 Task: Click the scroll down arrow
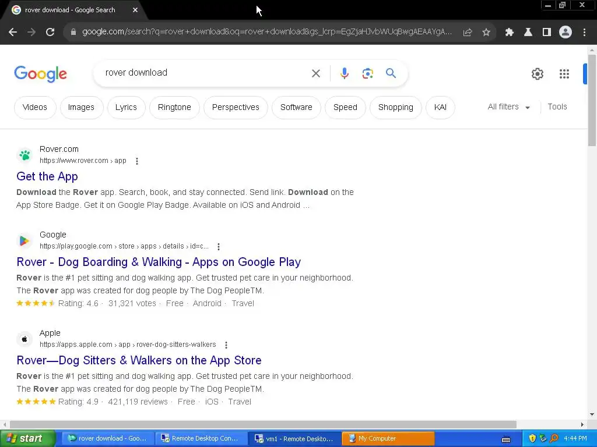(x=592, y=414)
